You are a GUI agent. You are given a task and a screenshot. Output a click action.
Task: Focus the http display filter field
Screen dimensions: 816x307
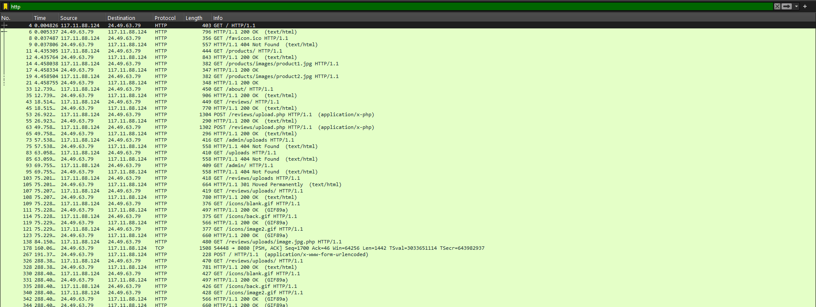[x=391, y=6]
